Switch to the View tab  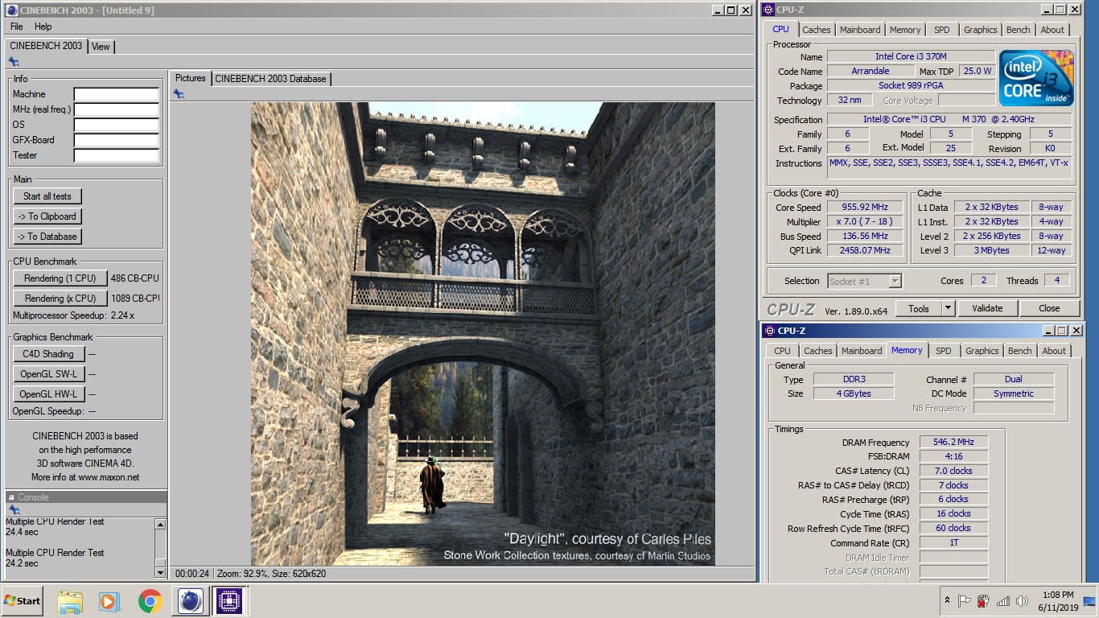pyautogui.click(x=101, y=47)
